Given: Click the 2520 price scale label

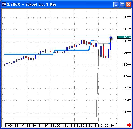Looking at the screenshot, I should coord(127,100).
